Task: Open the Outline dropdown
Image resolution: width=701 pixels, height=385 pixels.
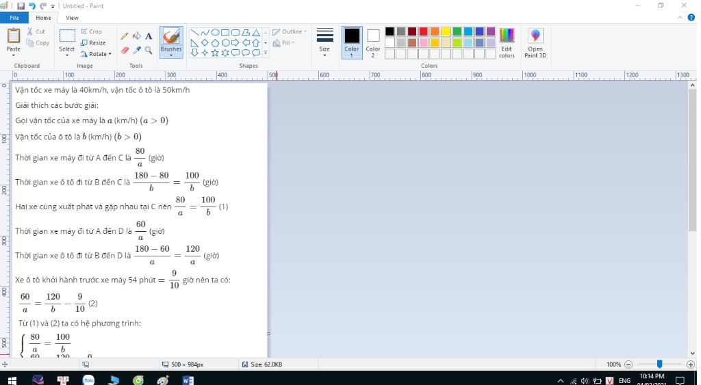Action: click(x=290, y=31)
